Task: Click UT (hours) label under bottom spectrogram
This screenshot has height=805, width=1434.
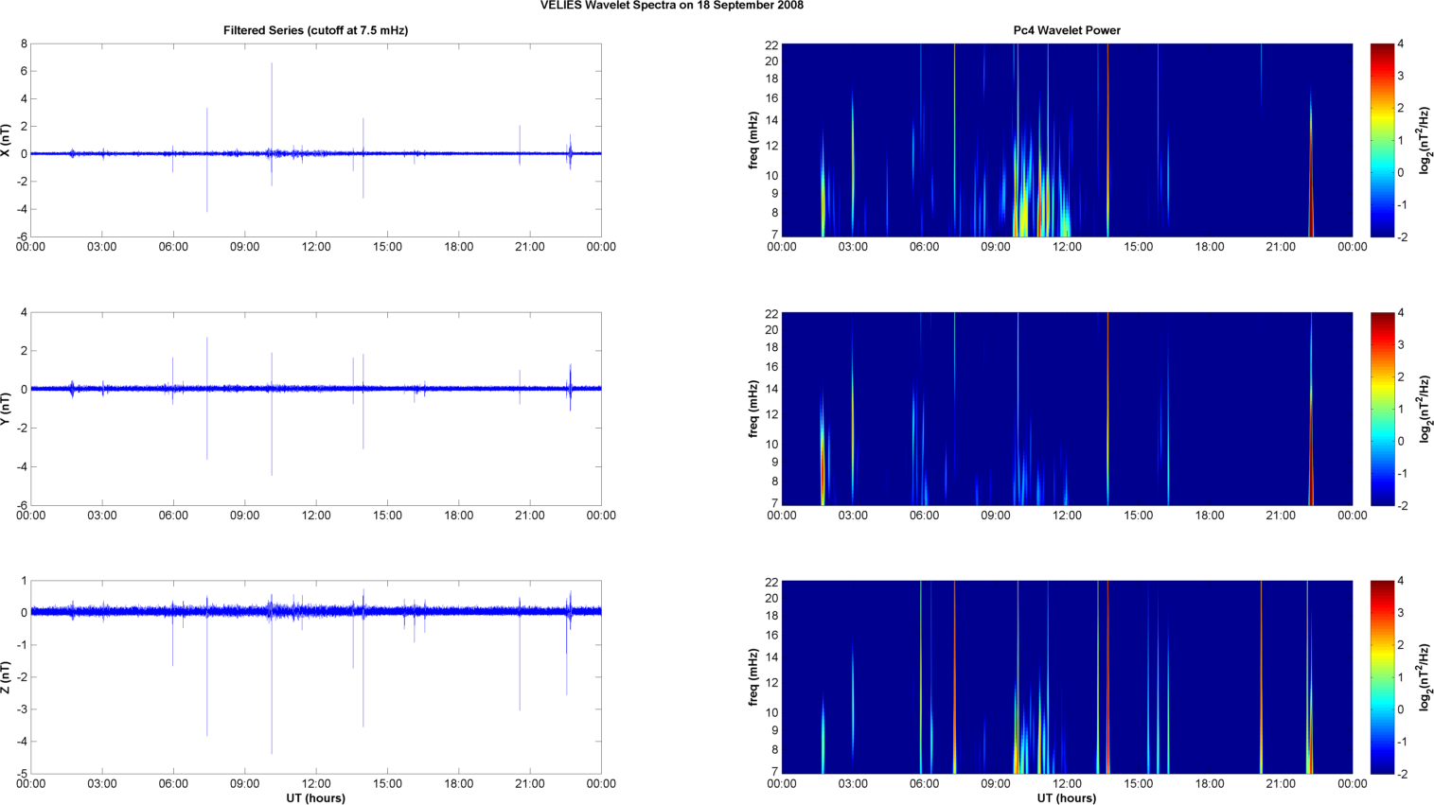Action: pyautogui.click(x=1066, y=798)
